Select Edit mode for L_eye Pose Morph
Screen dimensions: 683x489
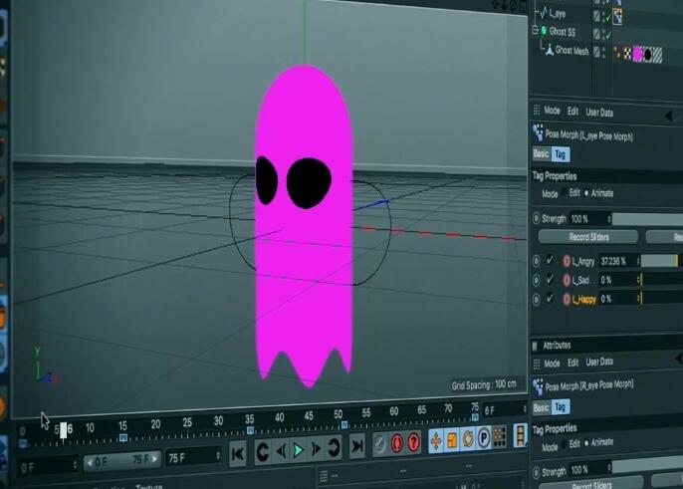(565, 192)
